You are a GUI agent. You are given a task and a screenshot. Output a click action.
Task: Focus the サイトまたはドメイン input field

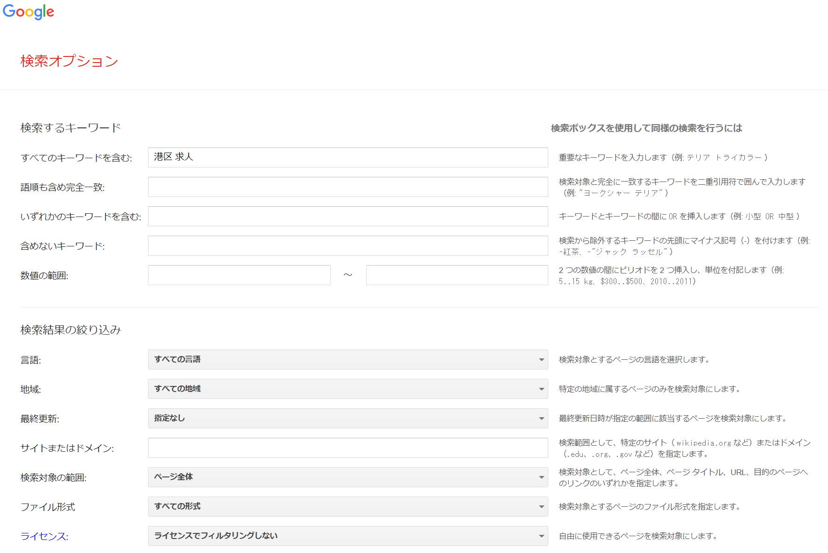[x=348, y=448]
